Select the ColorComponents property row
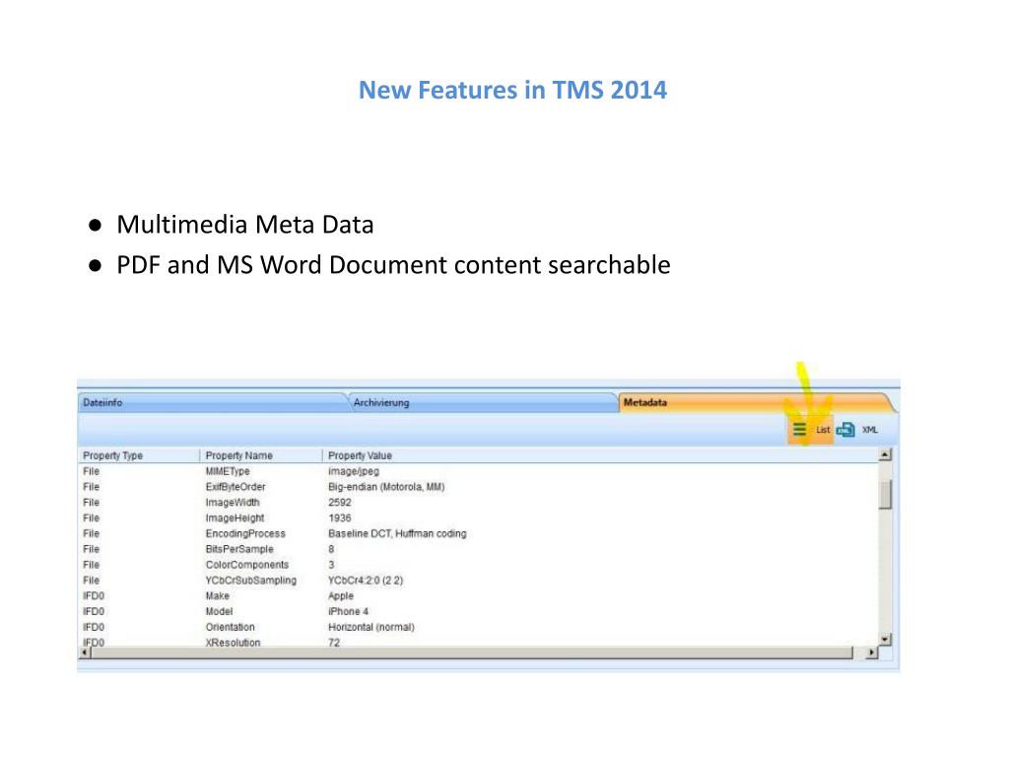Image resolution: width=1009 pixels, height=757 pixels. tap(478, 565)
